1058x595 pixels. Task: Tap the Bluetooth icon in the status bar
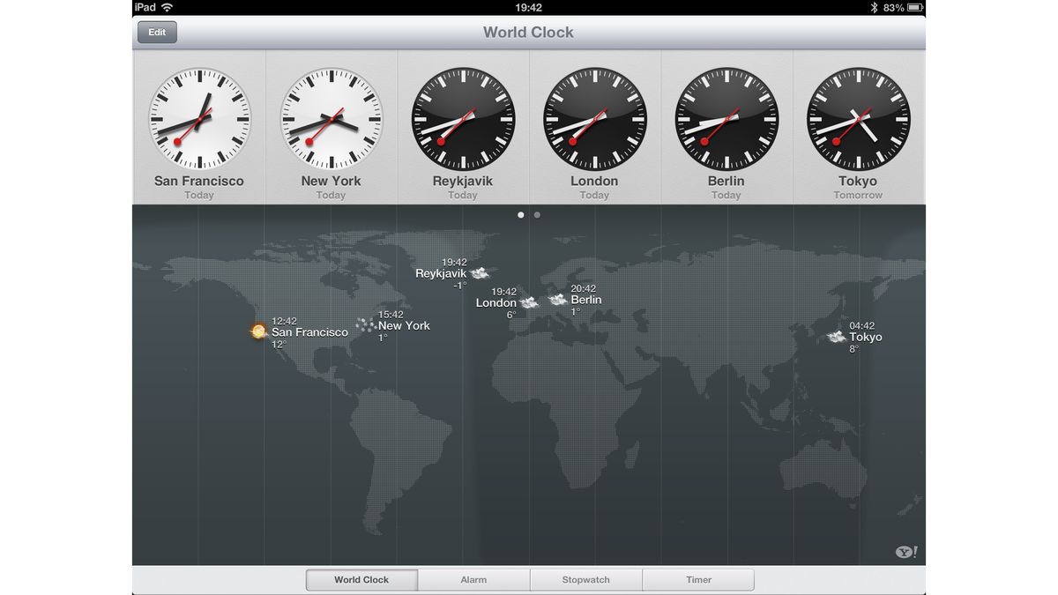874,6
